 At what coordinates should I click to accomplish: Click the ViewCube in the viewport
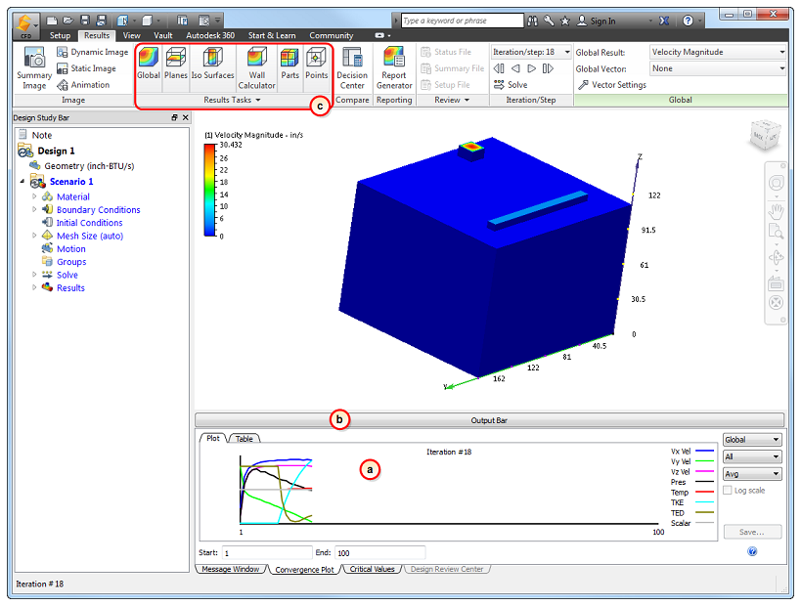(x=765, y=135)
